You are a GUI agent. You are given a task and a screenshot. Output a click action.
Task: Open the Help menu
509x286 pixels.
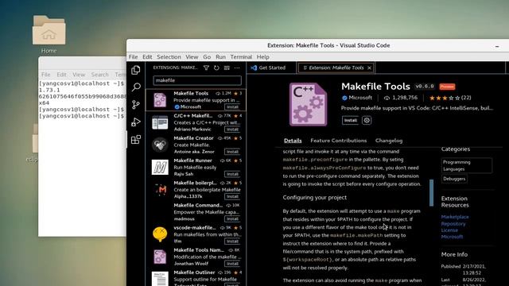point(263,56)
